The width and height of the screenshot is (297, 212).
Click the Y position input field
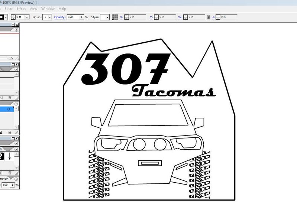tap(167, 17)
